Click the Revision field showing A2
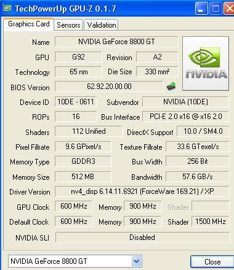This screenshot has width=234, height=270. 157,57
